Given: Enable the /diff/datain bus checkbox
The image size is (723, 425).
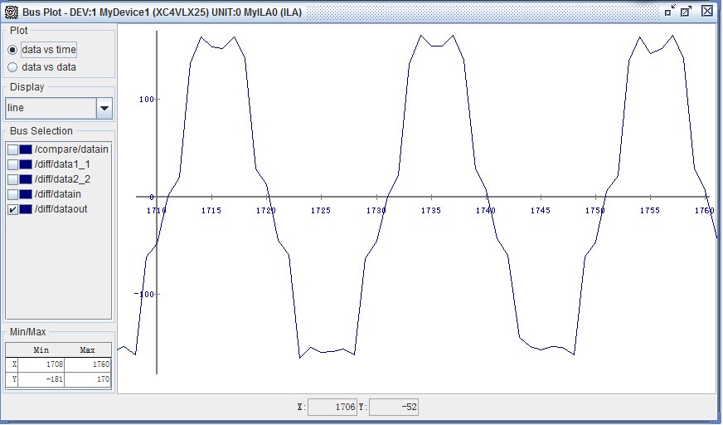Looking at the screenshot, I should click(x=13, y=194).
